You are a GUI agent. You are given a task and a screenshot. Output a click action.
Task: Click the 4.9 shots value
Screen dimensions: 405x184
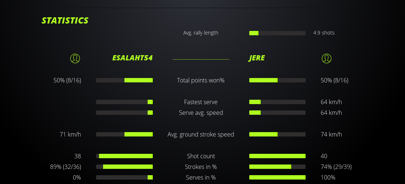click(324, 33)
